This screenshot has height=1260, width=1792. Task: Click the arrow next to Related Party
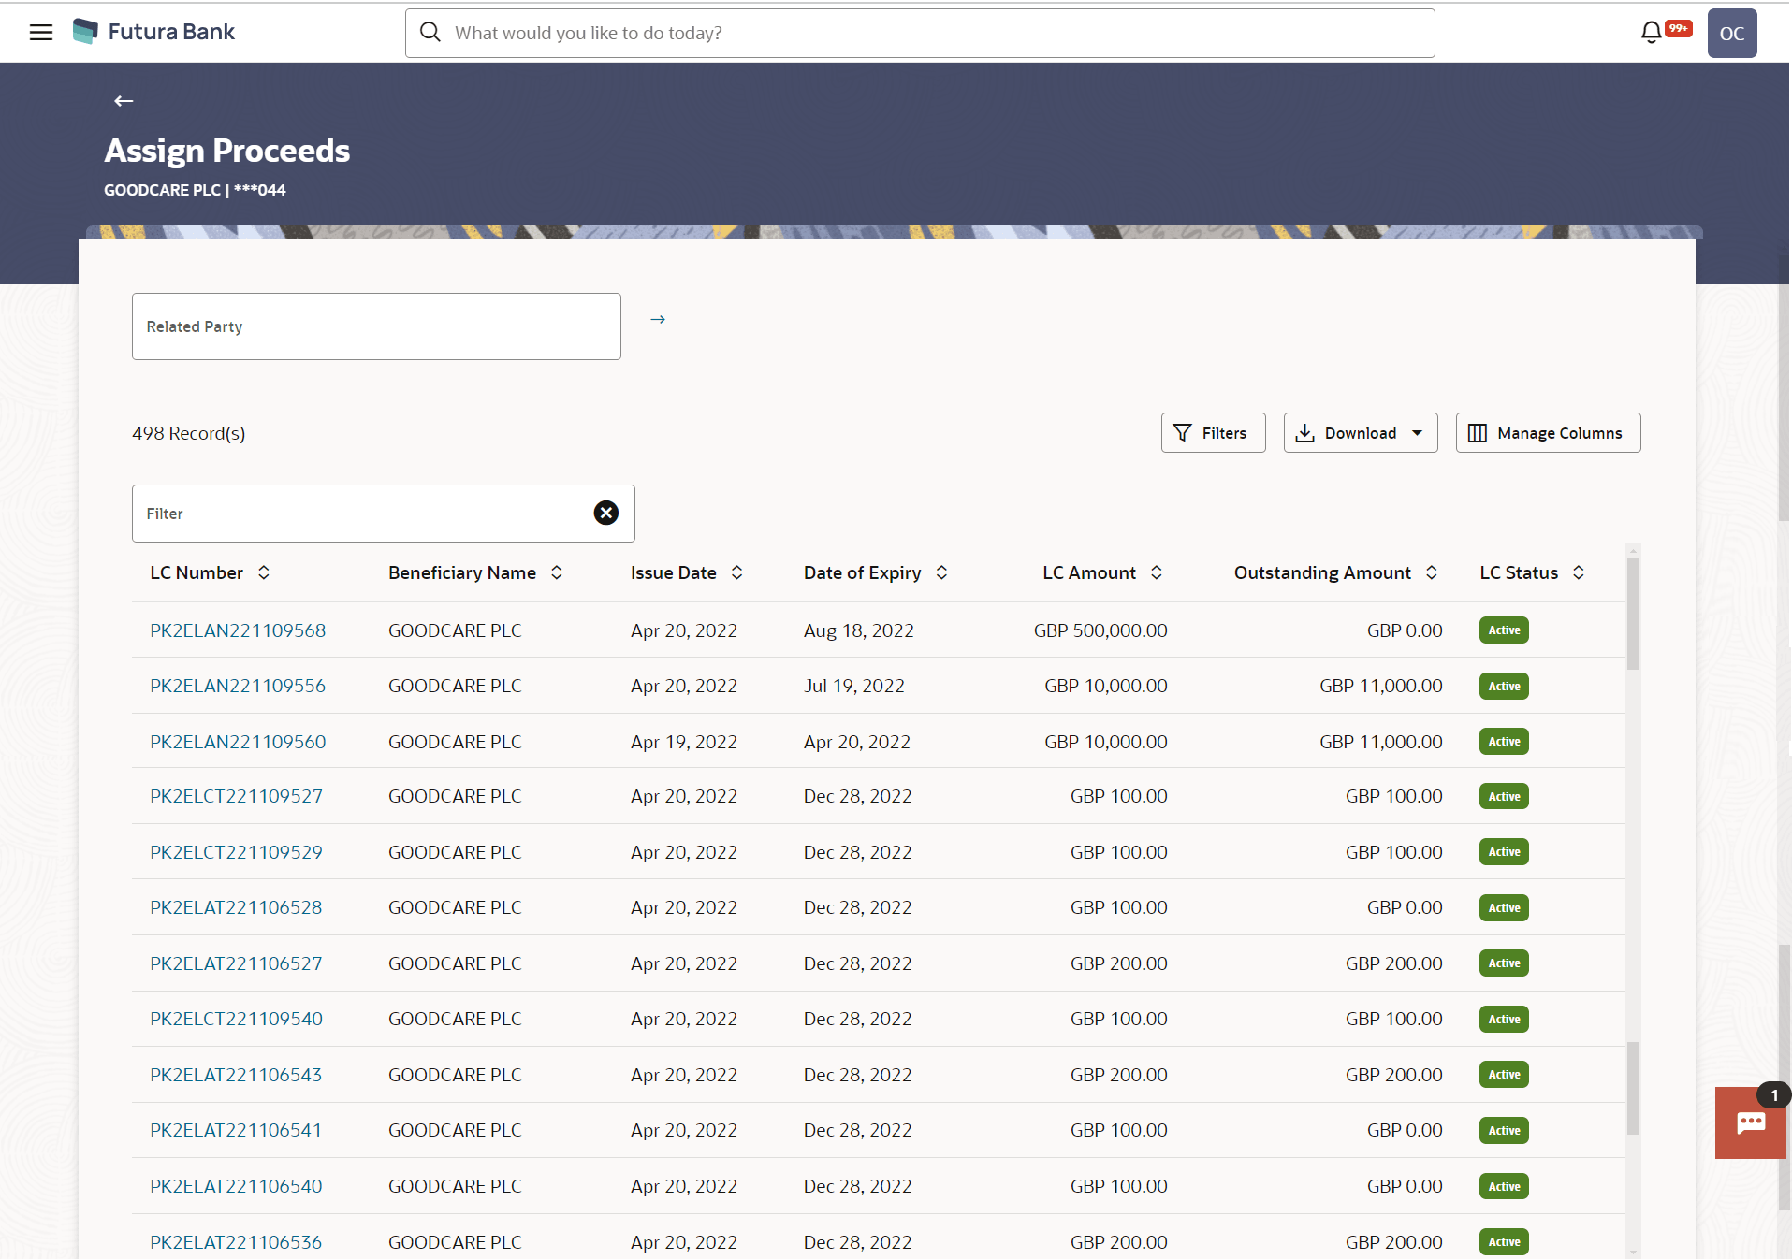[x=658, y=320]
